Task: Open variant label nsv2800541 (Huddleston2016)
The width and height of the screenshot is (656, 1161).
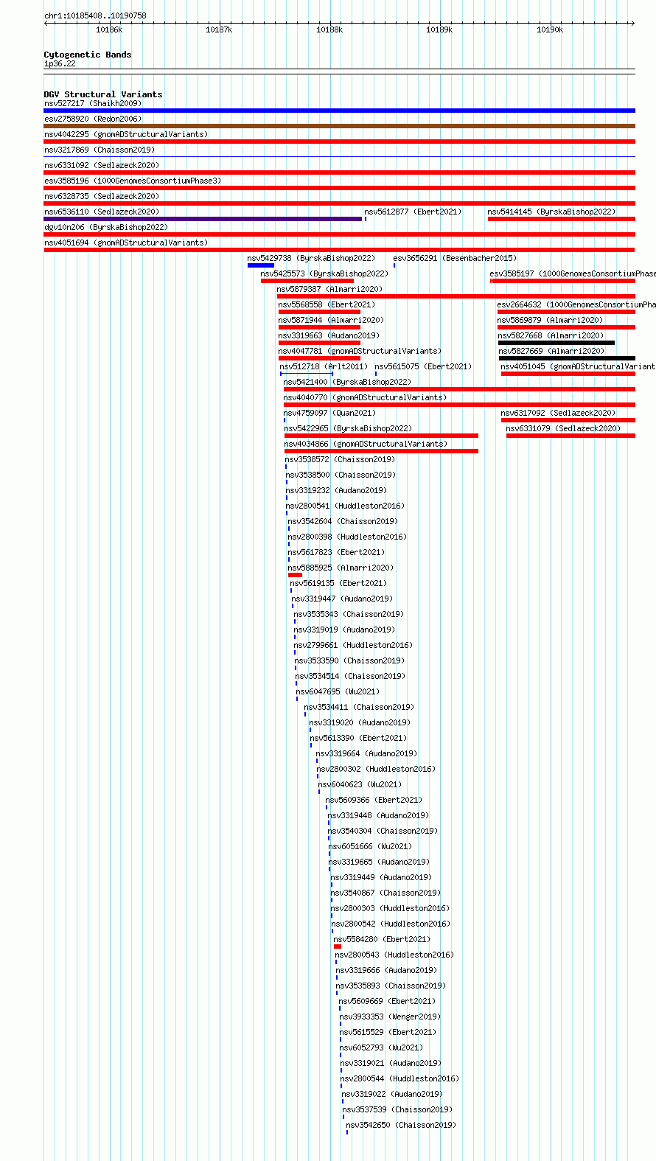Action: 345,506
